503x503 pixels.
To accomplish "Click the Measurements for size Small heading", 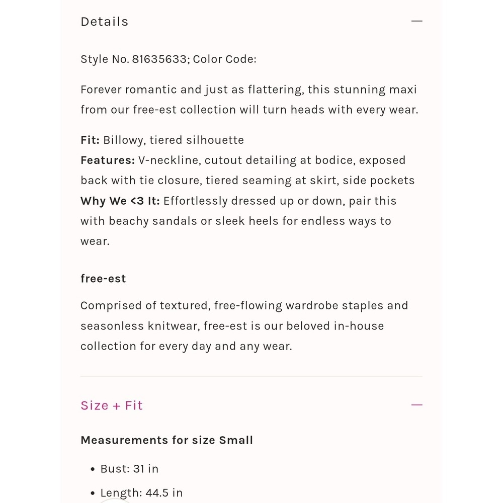I will 167,440.
